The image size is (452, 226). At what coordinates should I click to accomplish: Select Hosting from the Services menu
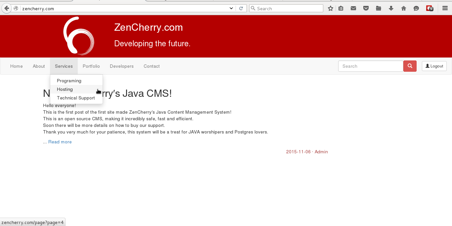click(65, 89)
